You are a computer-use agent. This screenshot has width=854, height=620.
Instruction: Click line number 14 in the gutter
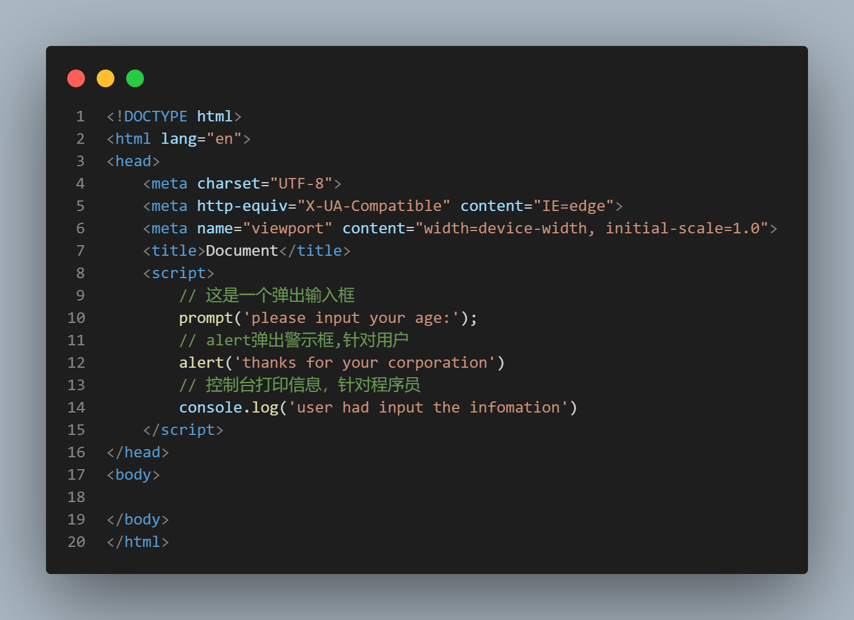tap(76, 407)
